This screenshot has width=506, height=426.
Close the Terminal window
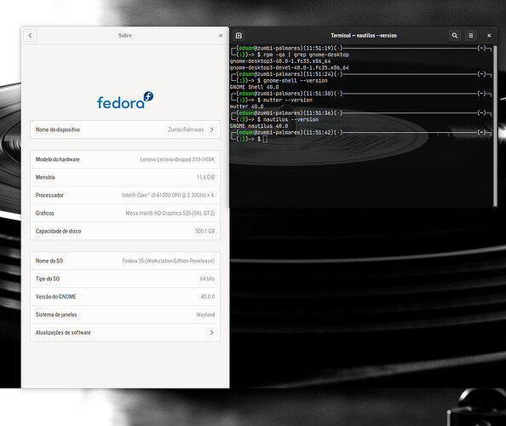[489, 36]
